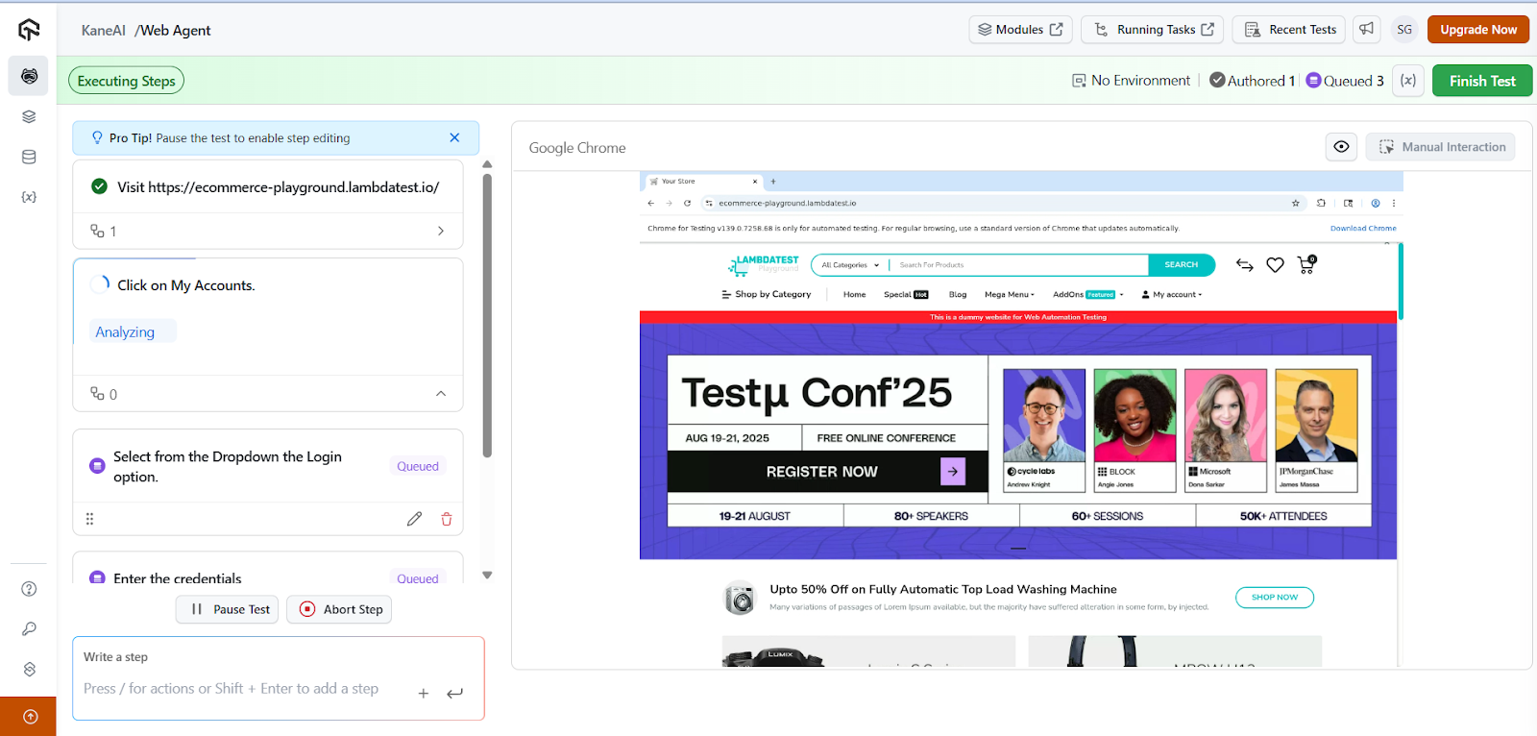Click Abort Step button
This screenshot has height=736, width=1537.
click(340, 609)
